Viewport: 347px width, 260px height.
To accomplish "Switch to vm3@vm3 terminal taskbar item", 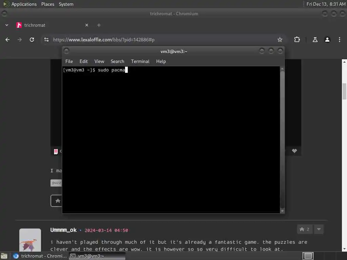I will pos(97,256).
